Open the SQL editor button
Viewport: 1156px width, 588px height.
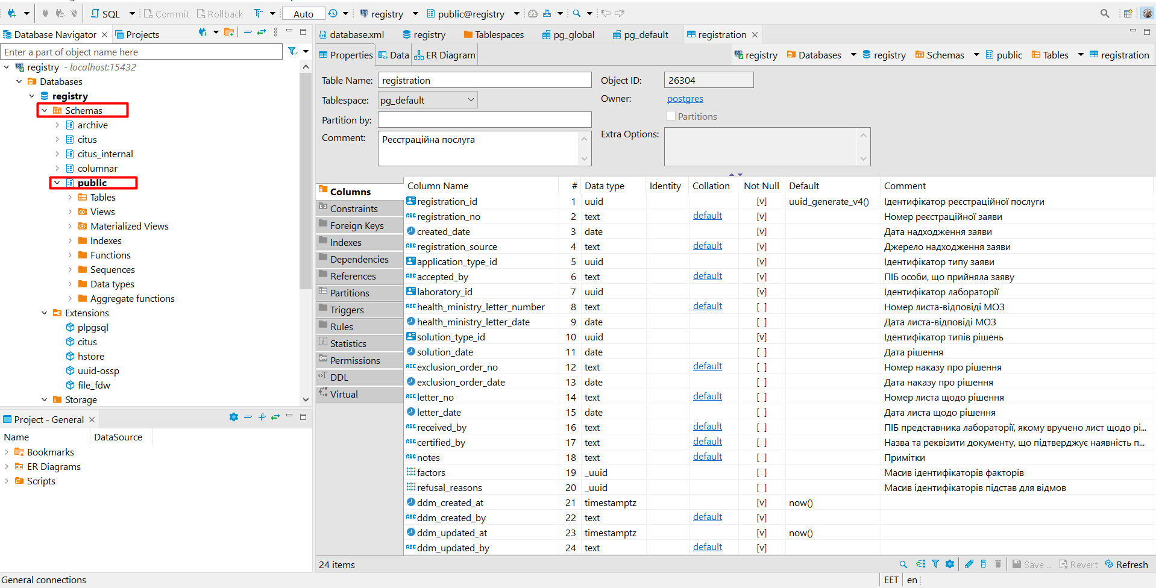(x=105, y=13)
